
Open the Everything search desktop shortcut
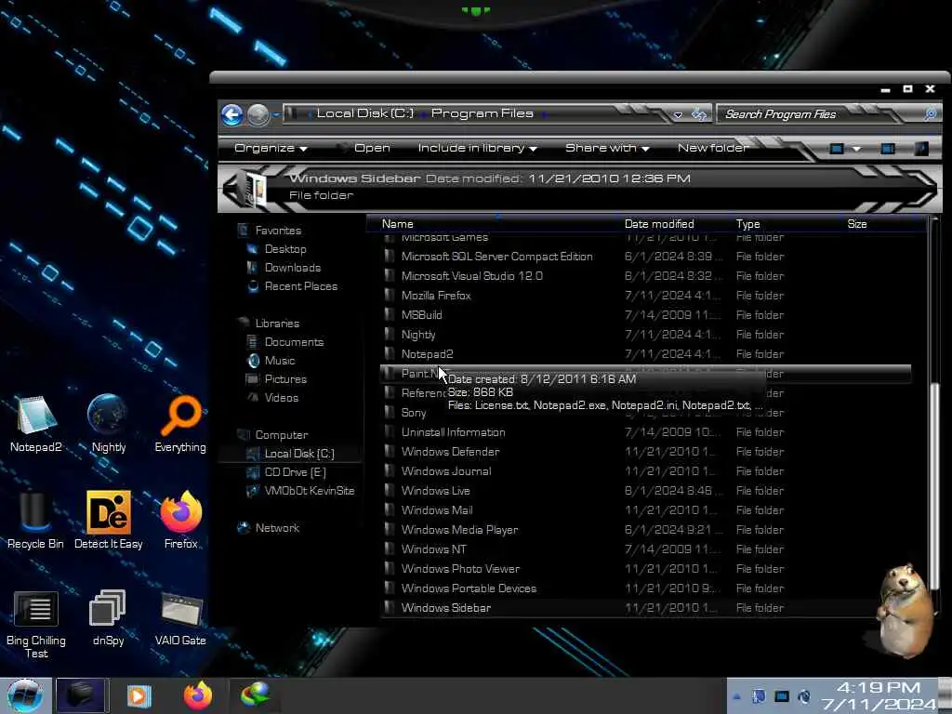pos(180,424)
